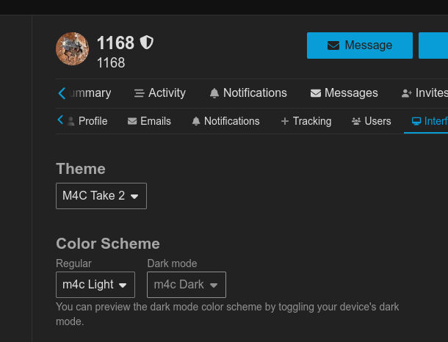Open the Activity tab
Viewport: 448px width, 342px height.
coord(159,93)
